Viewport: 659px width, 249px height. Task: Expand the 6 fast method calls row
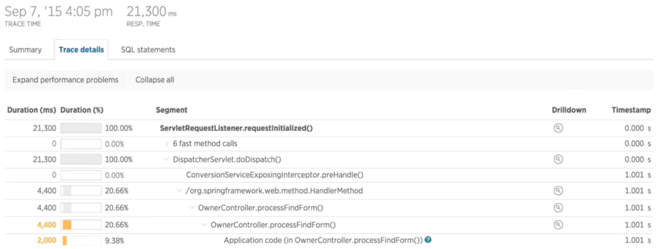[167, 144]
